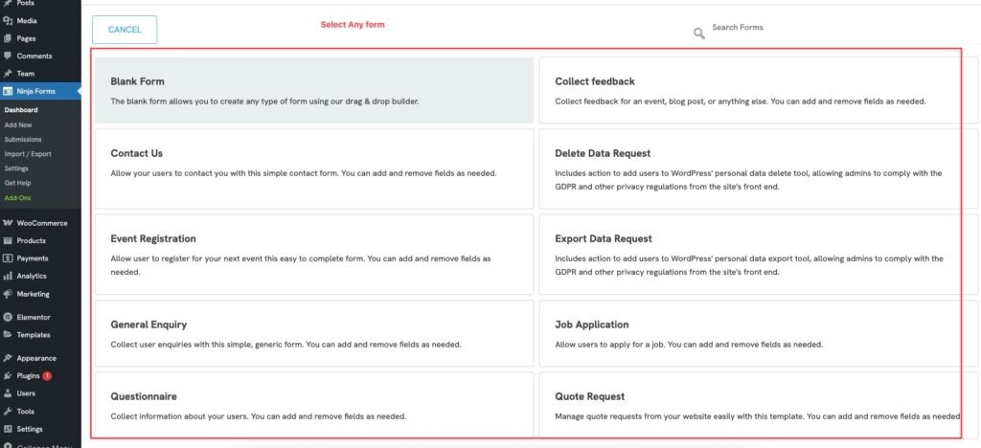The image size is (981, 448).
Task: Click the Team pin icon
Action: (x=8, y=73)
